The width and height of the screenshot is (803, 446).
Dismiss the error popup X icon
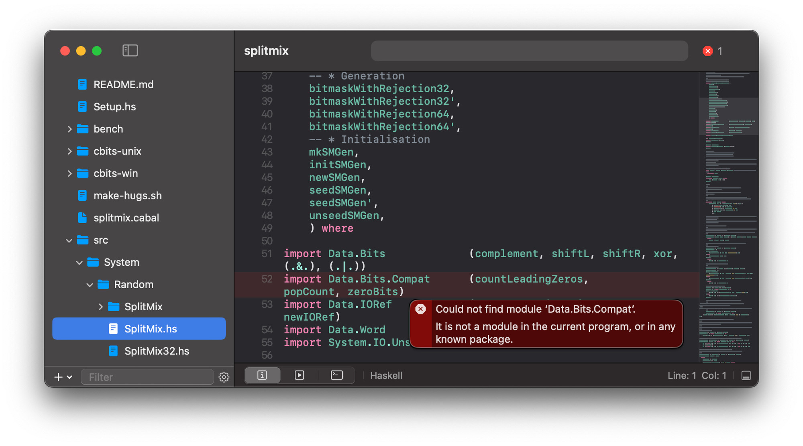click(x=420, y=309)
